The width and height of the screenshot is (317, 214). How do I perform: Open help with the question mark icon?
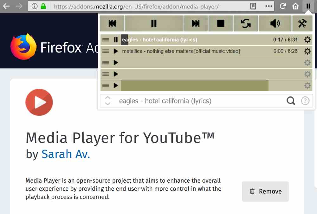(x=305, y=101)
